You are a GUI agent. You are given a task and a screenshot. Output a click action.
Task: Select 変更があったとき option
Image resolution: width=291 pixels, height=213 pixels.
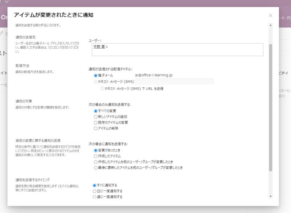click(96, 150)
